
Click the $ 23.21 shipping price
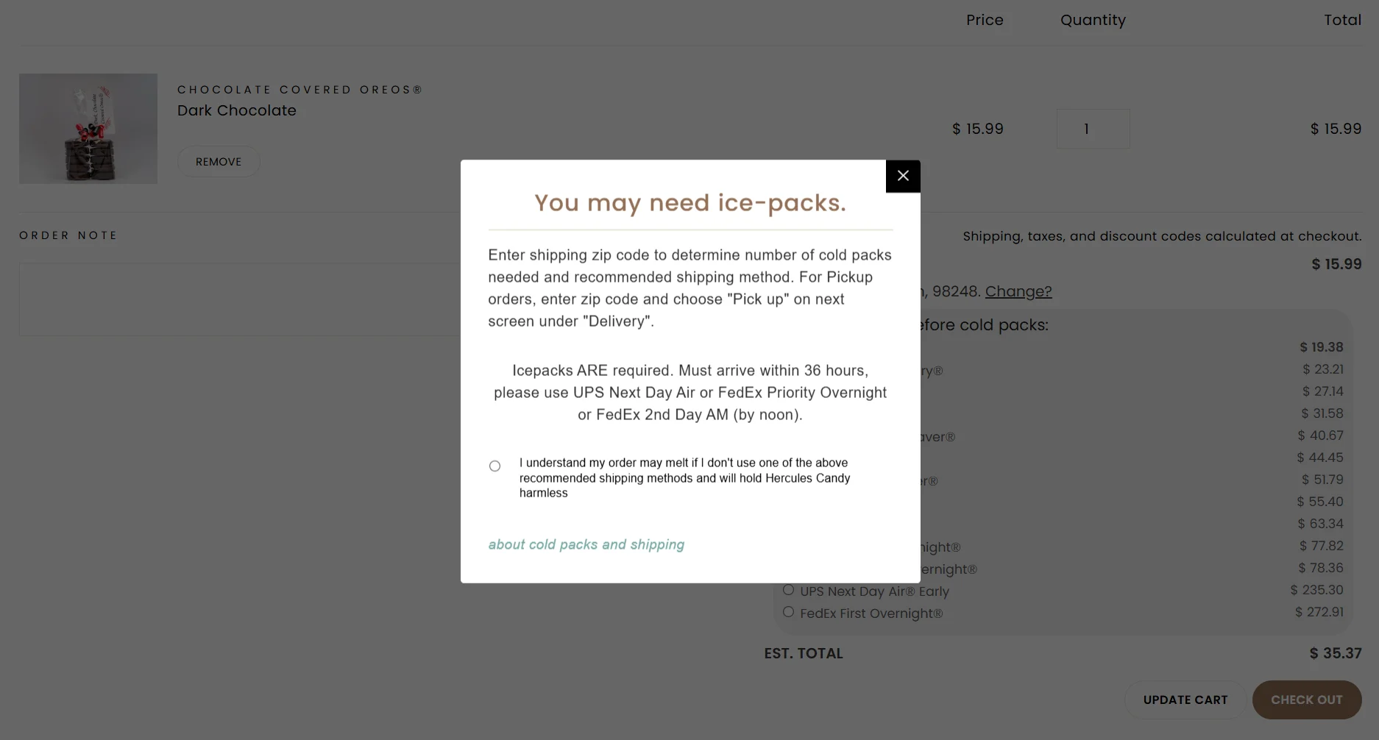click(1322, 369)
